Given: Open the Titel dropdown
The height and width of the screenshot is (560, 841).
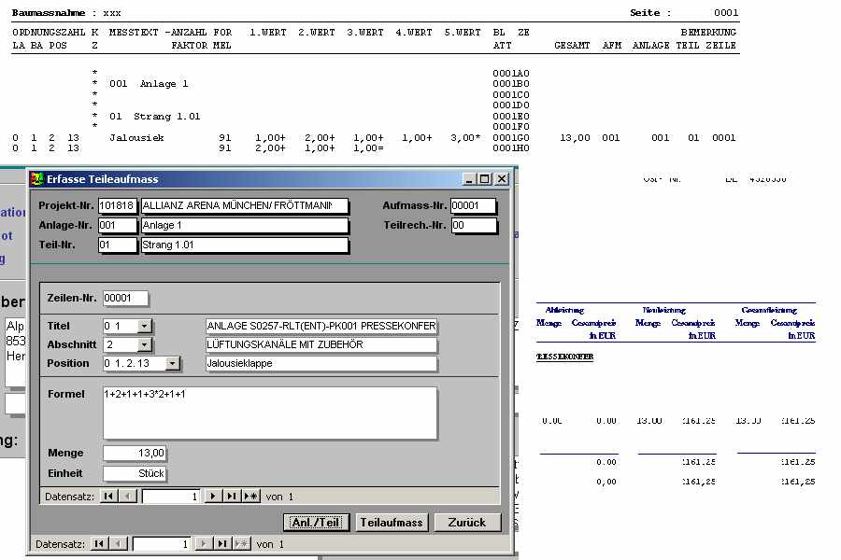Looking at the screenshot, I should [x=144, y=326].
